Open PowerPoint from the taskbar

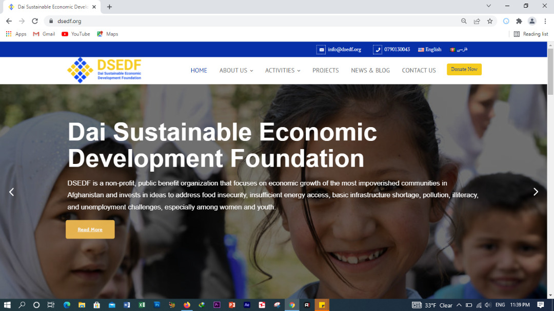tap(232, 305)
